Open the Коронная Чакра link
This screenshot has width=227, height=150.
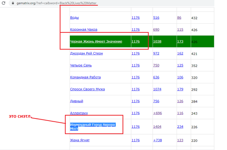pos(84,29)
